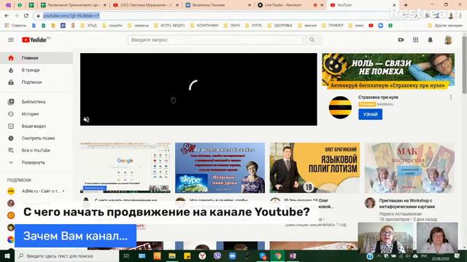The image size is (467, 262).
Task: Open Приглашаю на Workshop video title
Action: tap(407, 204)
